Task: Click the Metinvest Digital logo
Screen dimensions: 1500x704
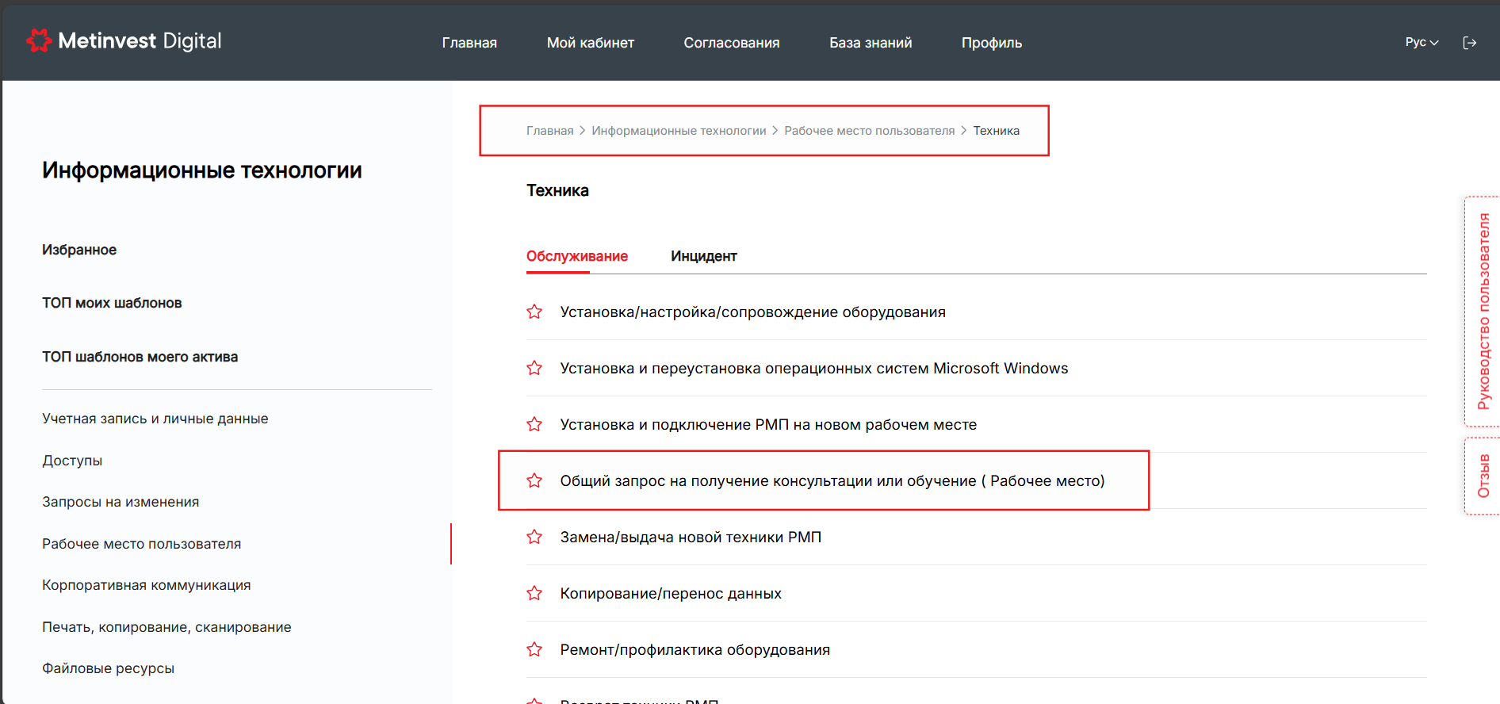Action: 124,41
